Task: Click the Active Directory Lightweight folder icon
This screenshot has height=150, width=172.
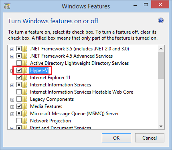Action: click(25, 63)
